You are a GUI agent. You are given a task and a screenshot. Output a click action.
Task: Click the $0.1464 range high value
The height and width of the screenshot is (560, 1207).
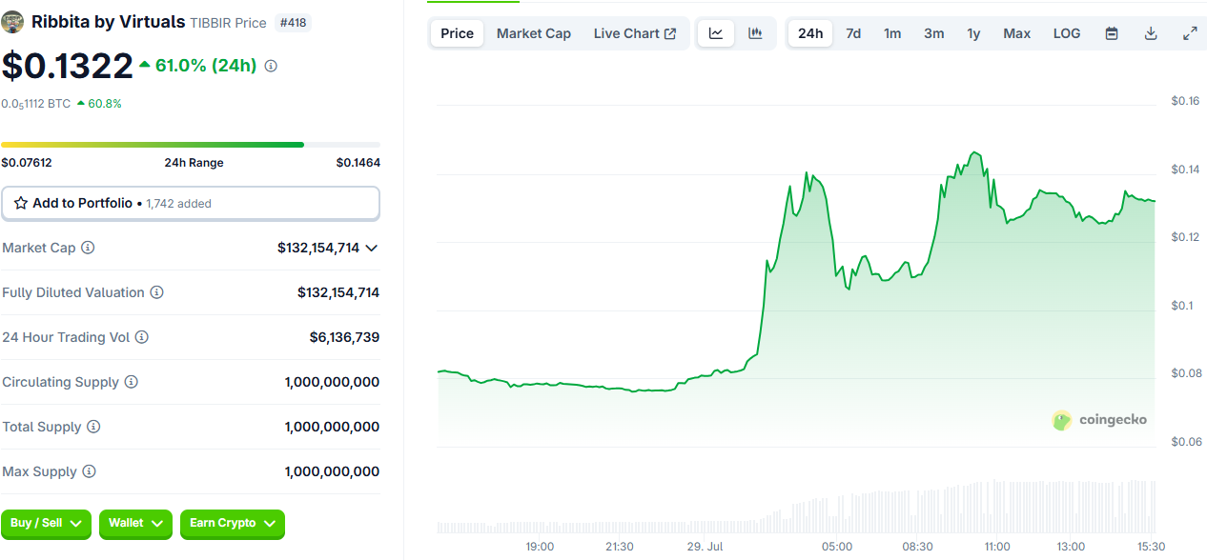[358, 163]
